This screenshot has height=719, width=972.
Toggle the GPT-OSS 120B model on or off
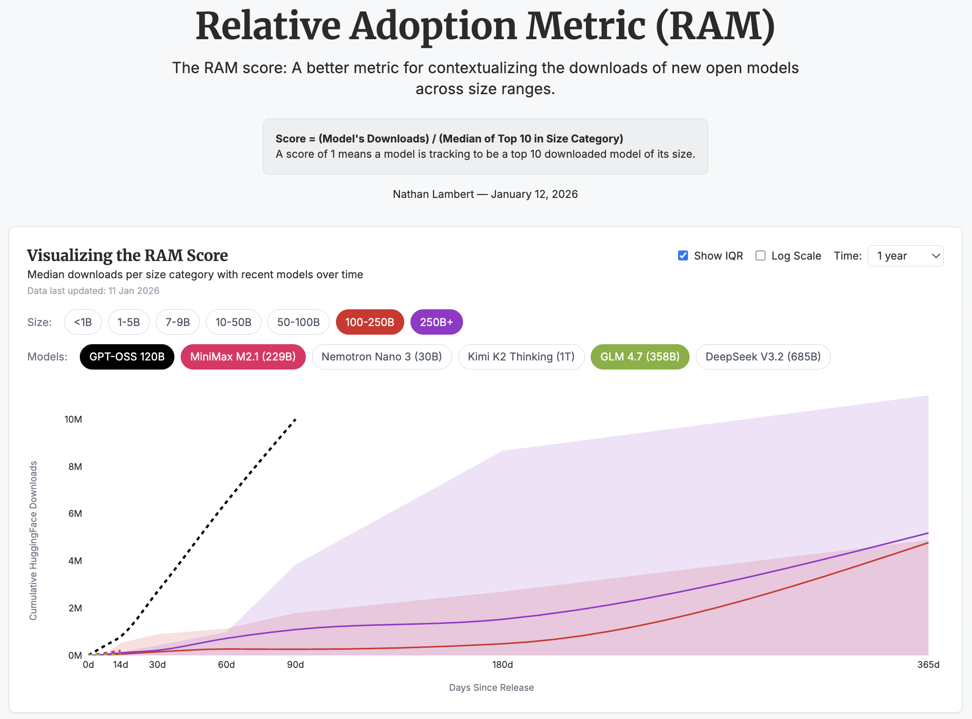(127, 357)
